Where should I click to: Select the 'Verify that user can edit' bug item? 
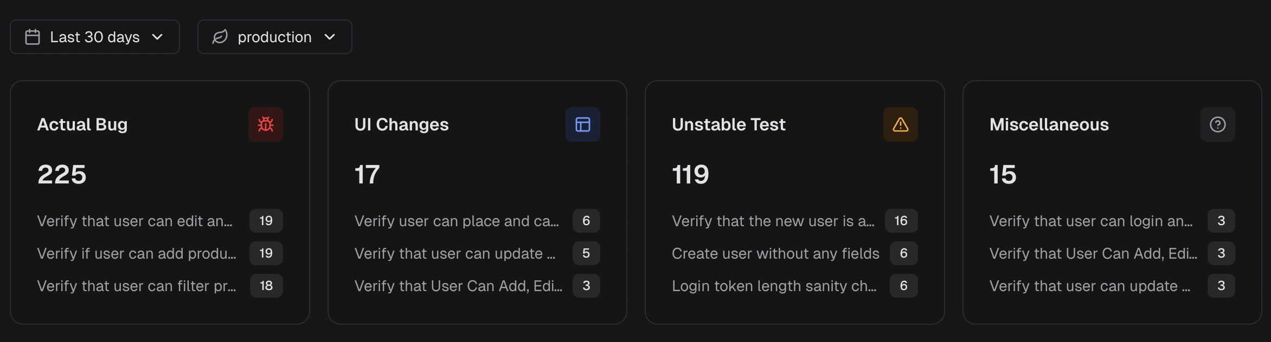[x=136, y=221]
